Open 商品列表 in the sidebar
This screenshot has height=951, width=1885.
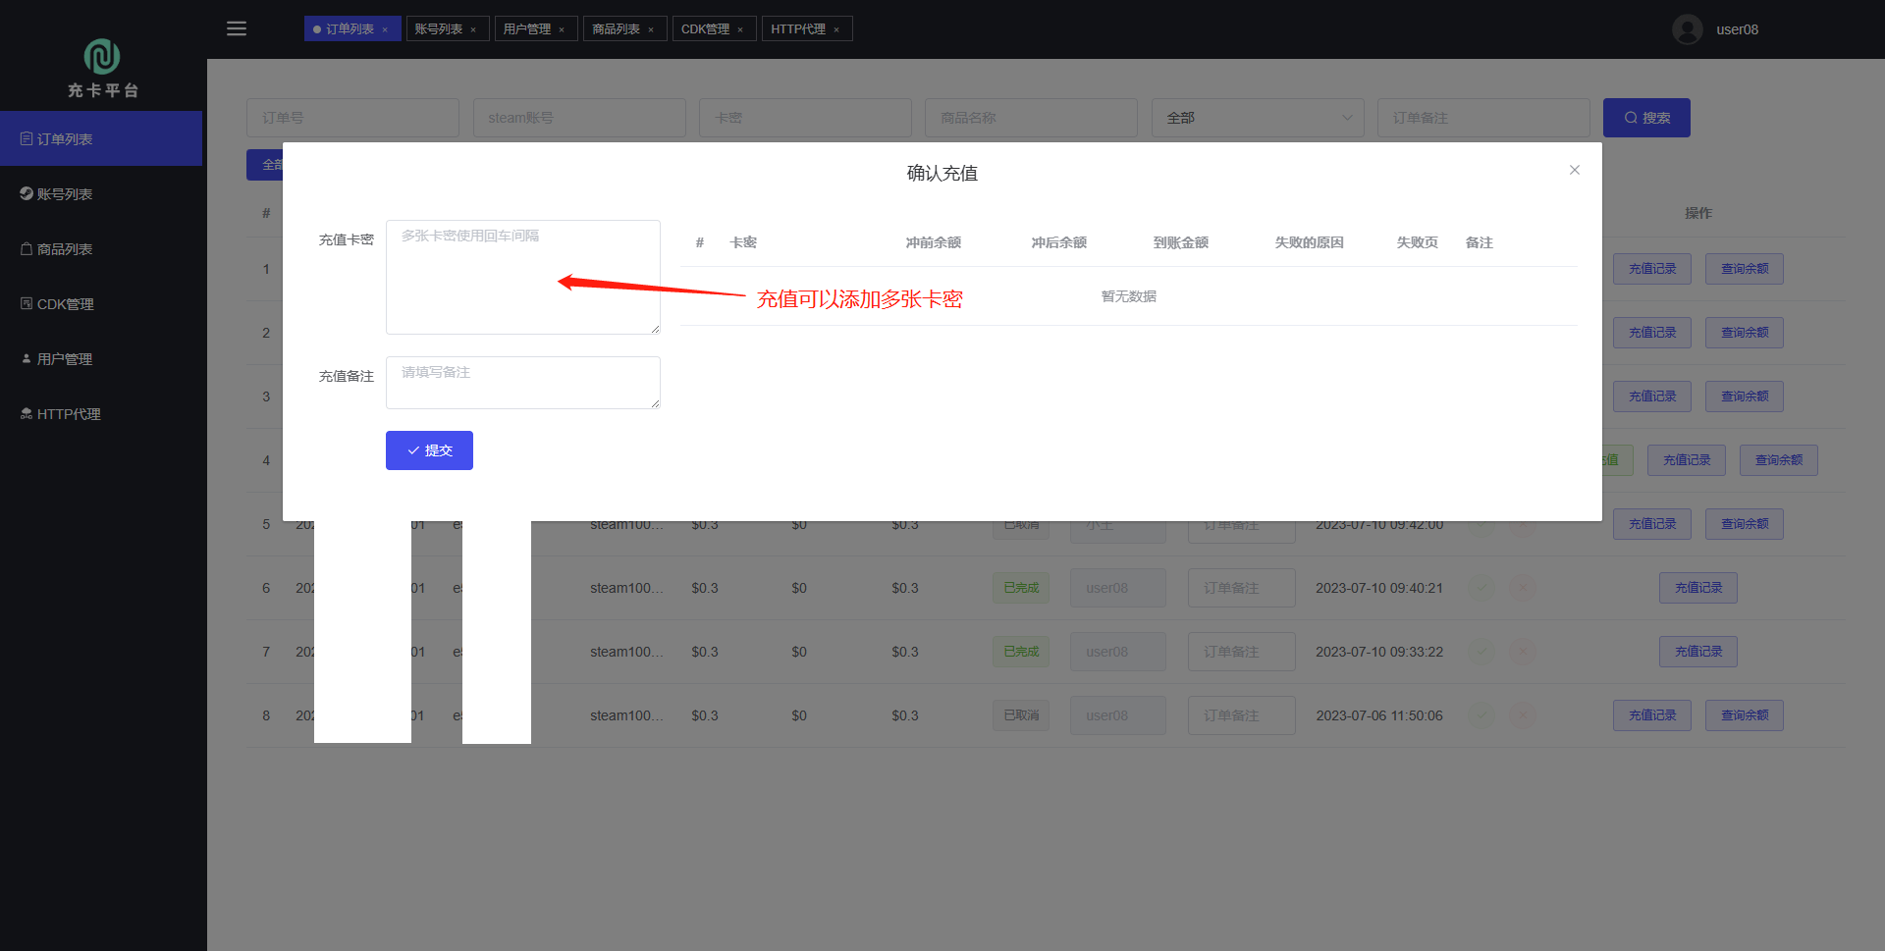[101, 248]
